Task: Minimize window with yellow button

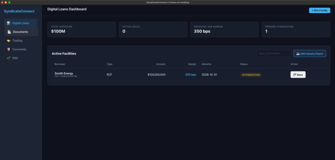Action: (6, 2)
